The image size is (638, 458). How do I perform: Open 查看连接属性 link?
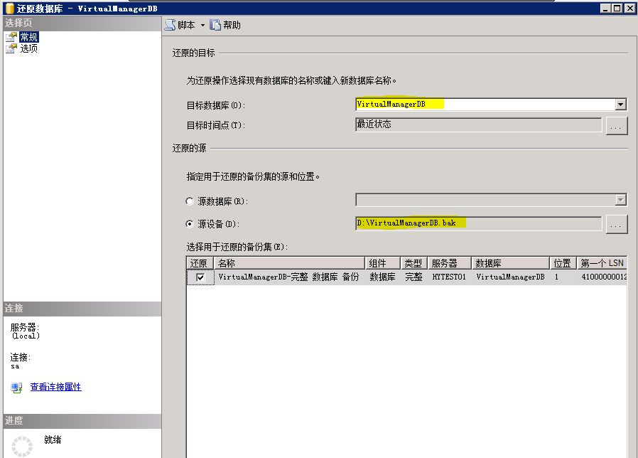pos(55,387)
